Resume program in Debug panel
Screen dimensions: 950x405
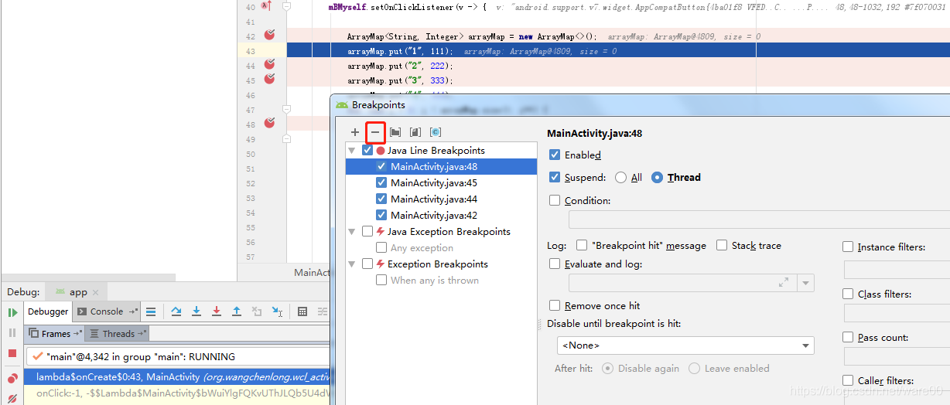tap(12, 312)
